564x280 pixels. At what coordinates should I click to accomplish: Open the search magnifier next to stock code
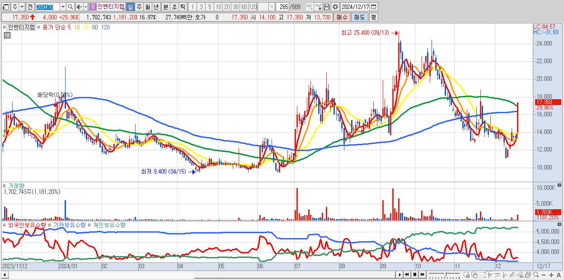tap(70, 7)
